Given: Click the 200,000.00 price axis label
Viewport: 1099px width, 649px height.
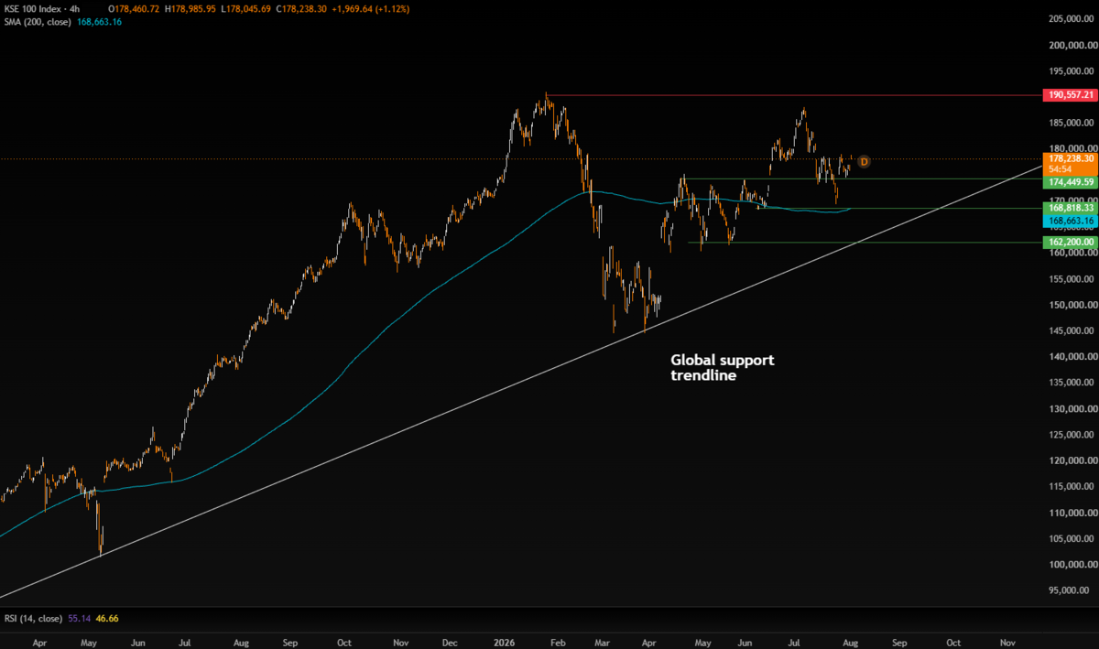Looking at the screenshot, I should 1073,45.
